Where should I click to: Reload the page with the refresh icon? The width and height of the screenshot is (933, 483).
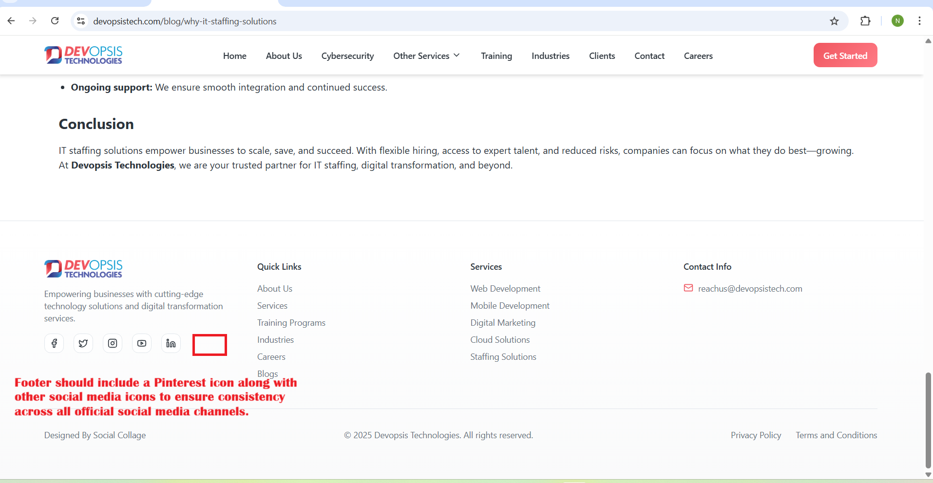(x=55, y=21)
